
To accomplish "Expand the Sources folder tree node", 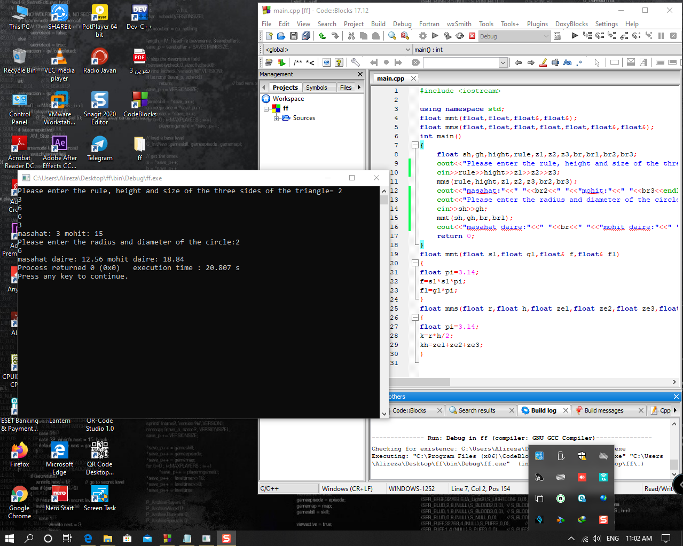I will (277, 118).
